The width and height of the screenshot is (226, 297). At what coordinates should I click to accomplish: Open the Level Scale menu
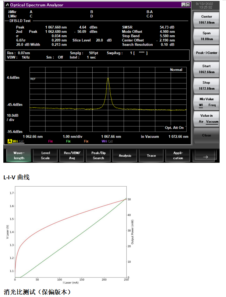tap(45, 155)
